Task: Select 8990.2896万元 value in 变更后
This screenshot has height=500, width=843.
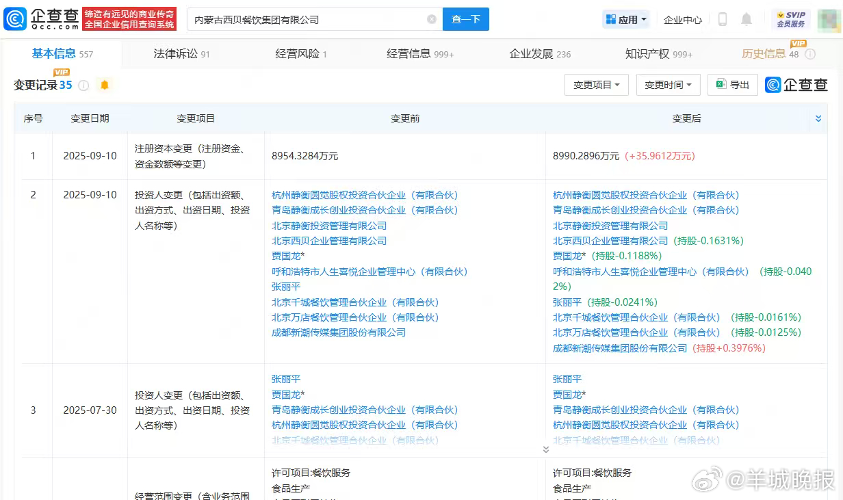Action: (x=586, y=156)
